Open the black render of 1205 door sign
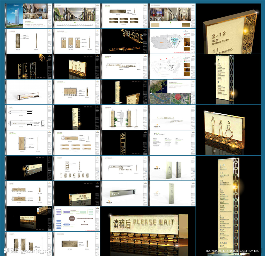 coord(28,168)
